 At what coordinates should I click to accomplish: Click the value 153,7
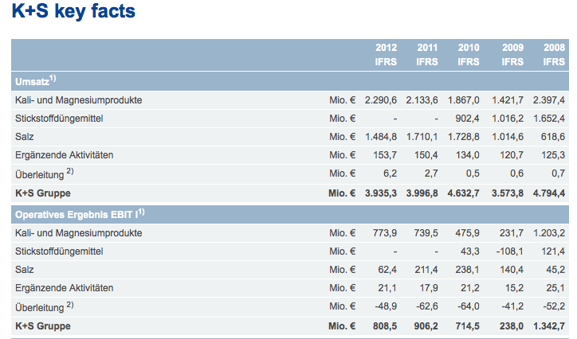point(385,155)
